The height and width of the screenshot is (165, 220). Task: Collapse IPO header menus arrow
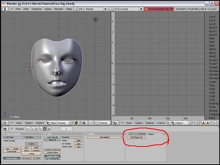click(x=122, y=123)
